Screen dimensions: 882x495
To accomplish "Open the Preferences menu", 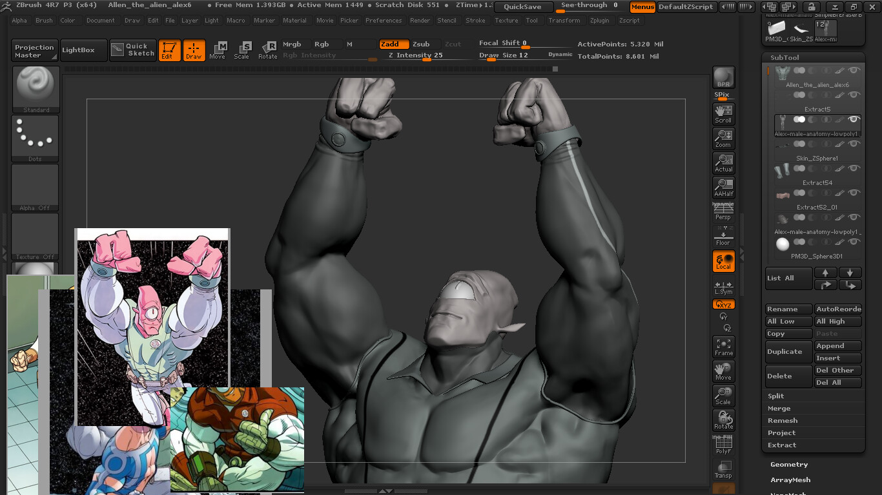I will coord(384,21).
